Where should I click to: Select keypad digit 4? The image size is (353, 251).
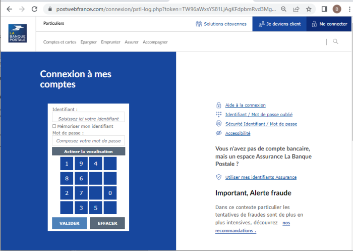pyautogui.click(x=96, y=164)
